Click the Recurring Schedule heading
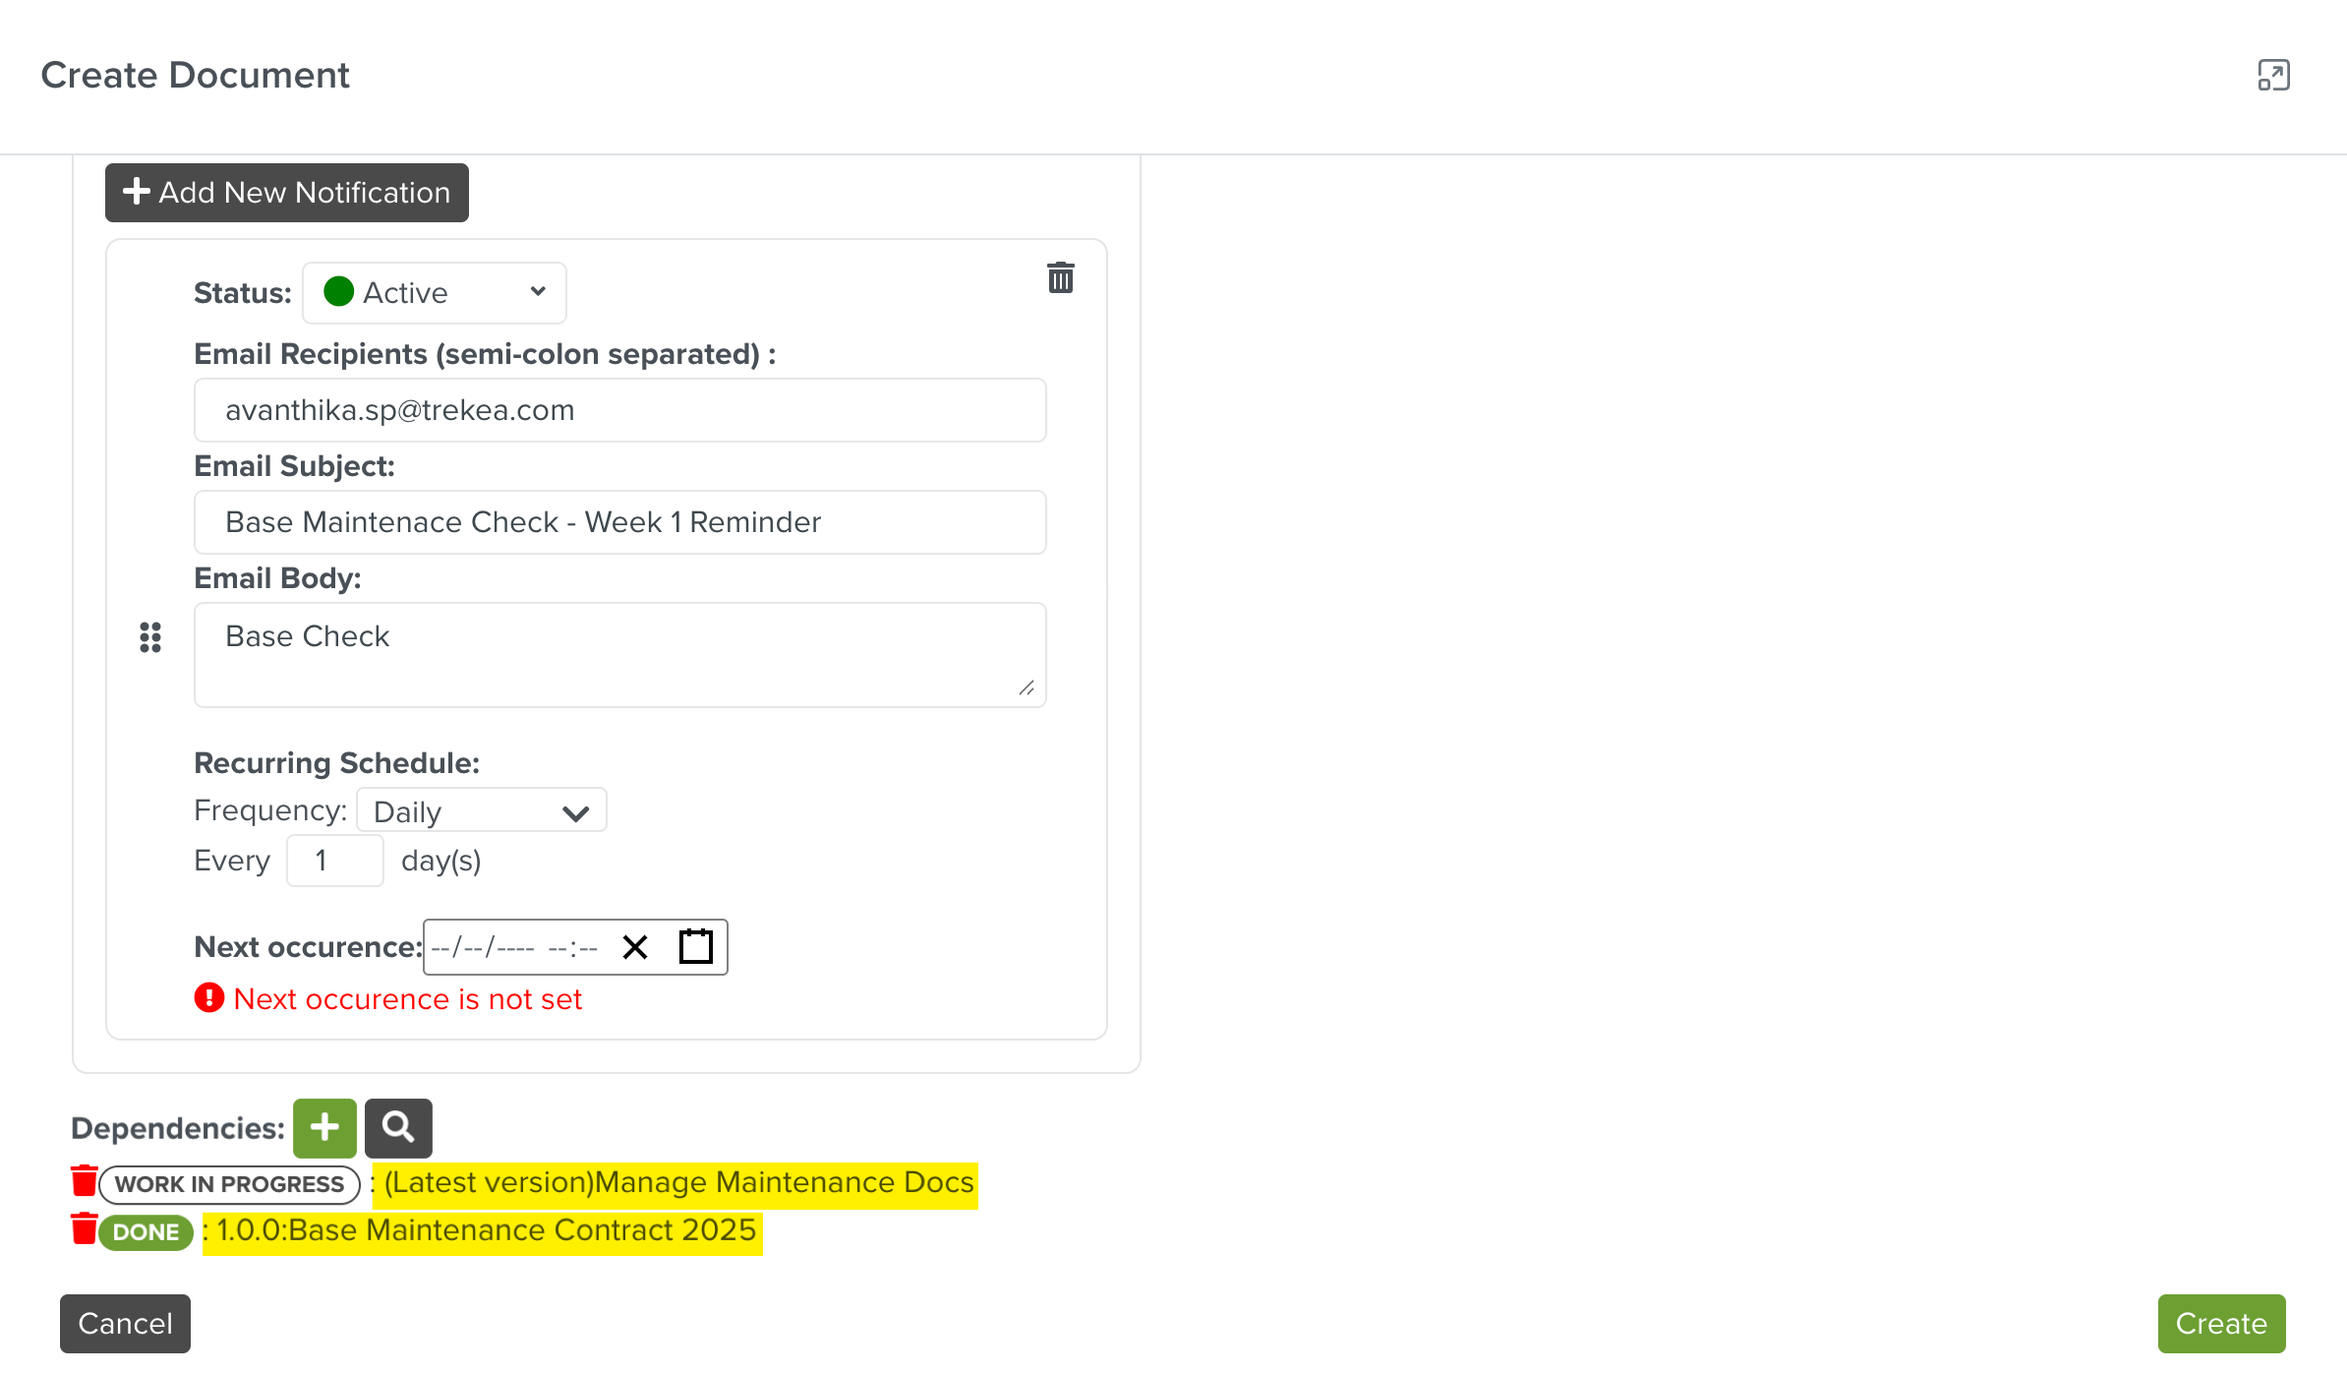This screenshot has width=2347, height=1373. pos(337,763)
